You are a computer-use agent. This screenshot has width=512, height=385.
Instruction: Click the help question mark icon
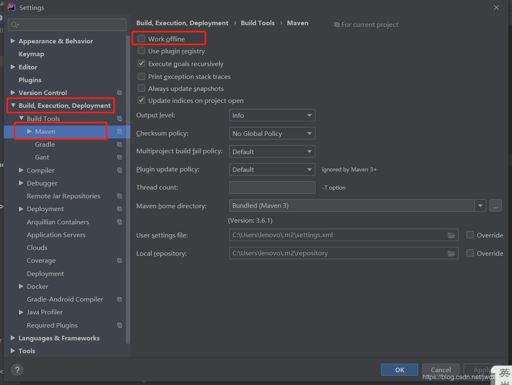pos(17,370)
